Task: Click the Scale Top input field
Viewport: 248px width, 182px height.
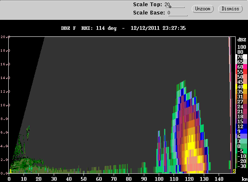Action: [174, 5]
